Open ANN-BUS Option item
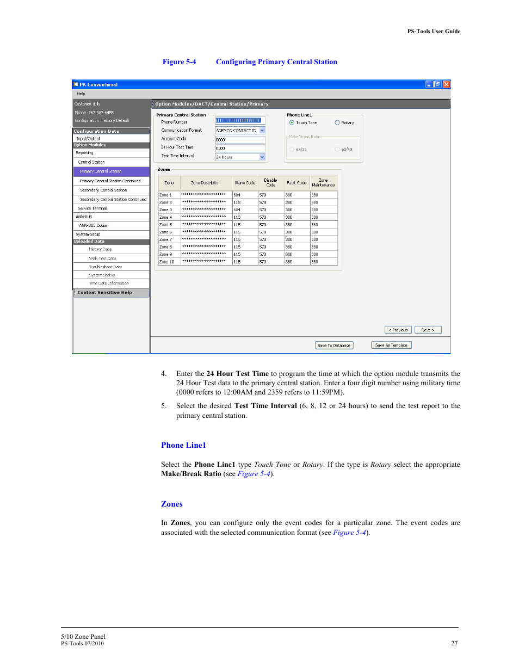This screenshot has width=519, height=672. click(x=111, y=225)
